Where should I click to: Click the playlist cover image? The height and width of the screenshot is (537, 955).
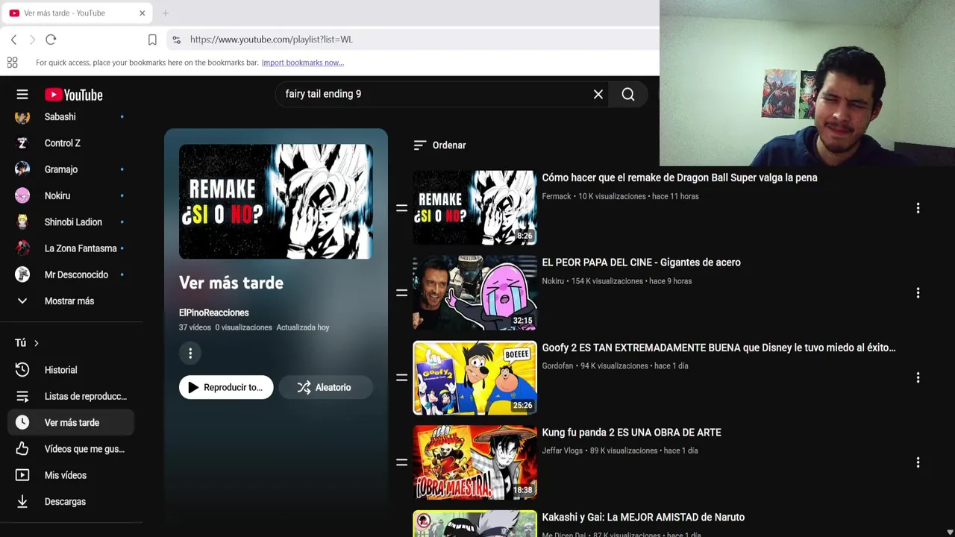(276, 201)
